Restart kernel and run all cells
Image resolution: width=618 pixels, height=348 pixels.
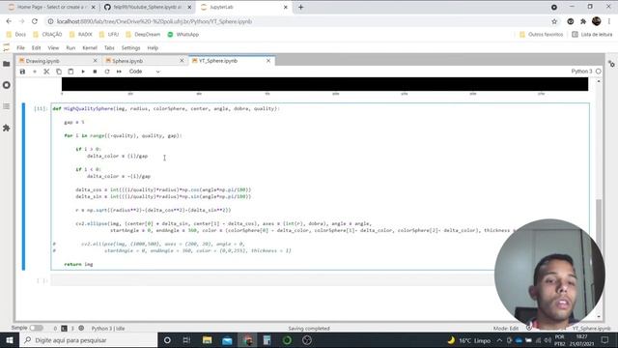(x=119, y=72)
